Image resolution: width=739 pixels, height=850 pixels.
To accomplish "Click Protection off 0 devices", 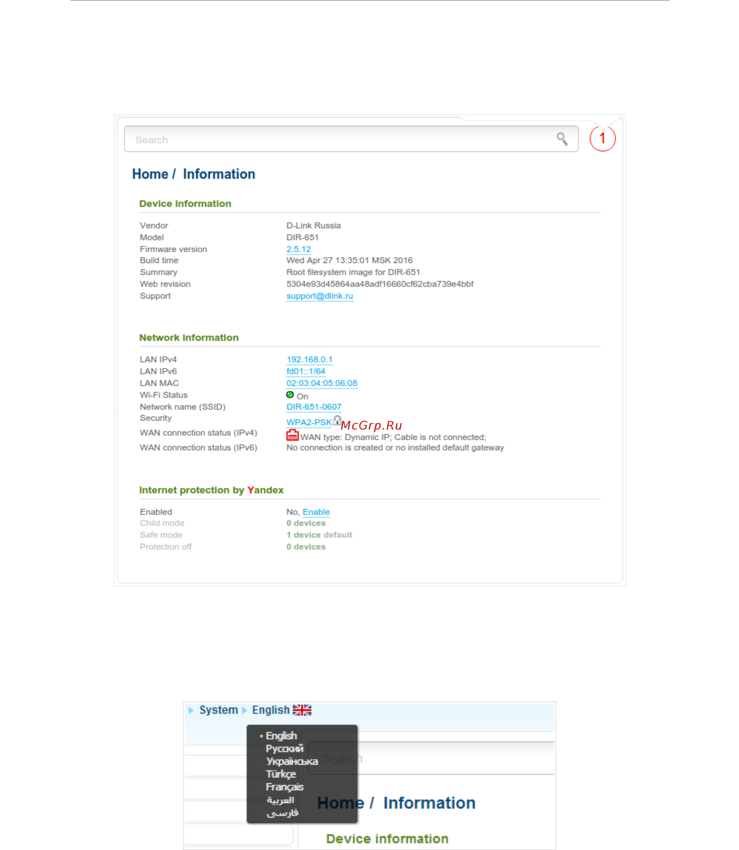I will coord(306,547).
